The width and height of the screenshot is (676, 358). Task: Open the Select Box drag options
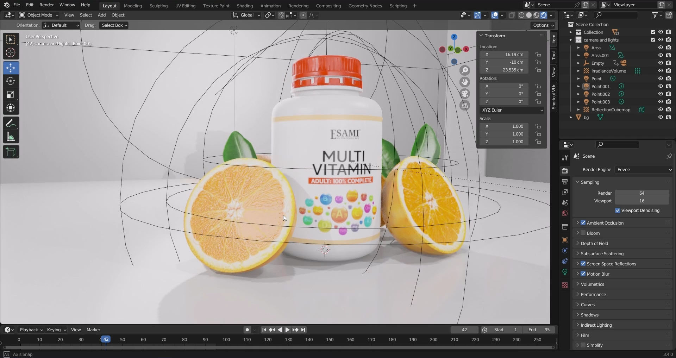[113, 25]
